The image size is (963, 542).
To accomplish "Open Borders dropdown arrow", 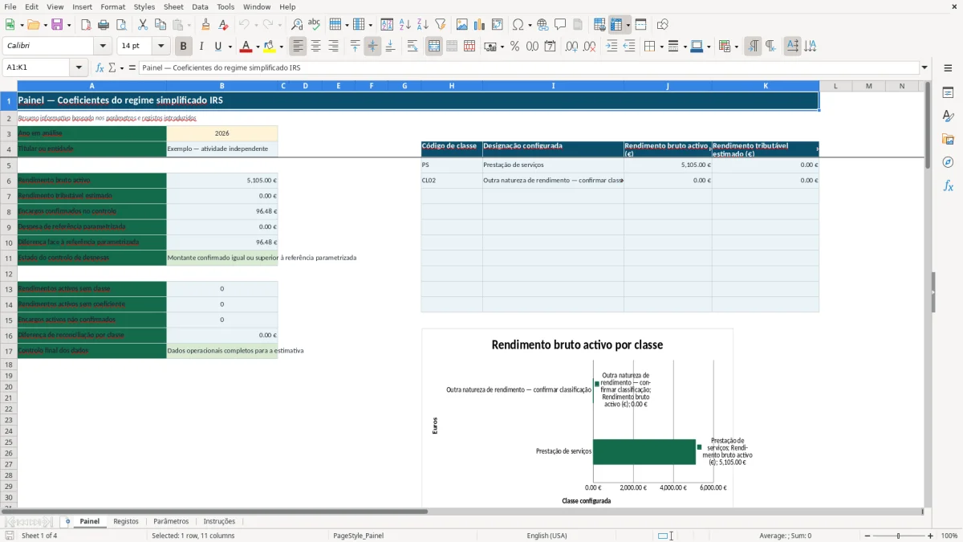I will (660, 47).
